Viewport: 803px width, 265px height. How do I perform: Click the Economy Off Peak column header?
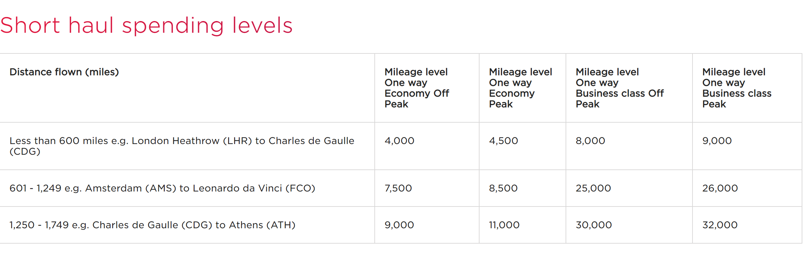[417, 88]
